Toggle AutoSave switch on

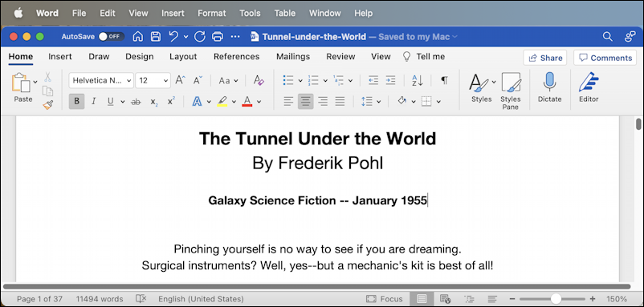pos(112,37)
